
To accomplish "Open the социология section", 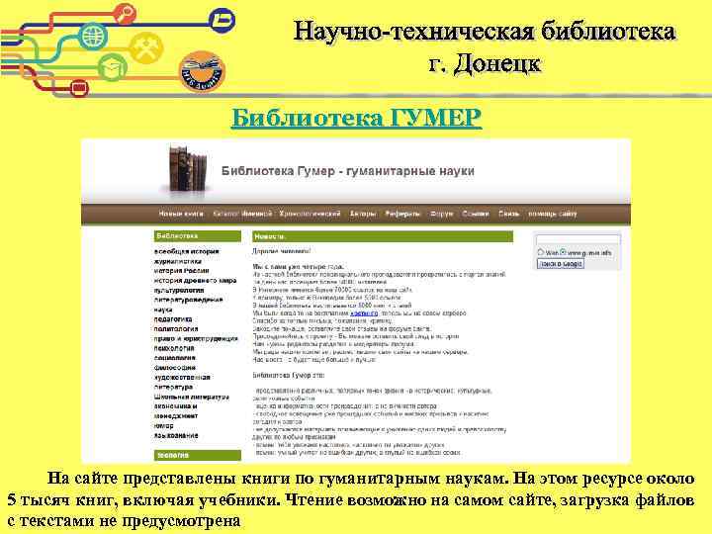I will pos(175,358).
